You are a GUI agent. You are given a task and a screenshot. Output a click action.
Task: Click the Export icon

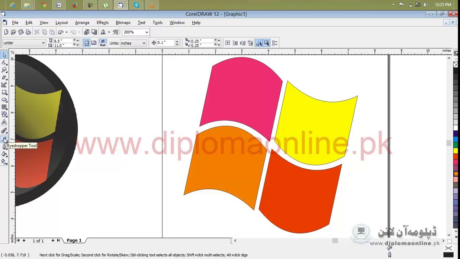pyautogui.click(x=94, y=32)
